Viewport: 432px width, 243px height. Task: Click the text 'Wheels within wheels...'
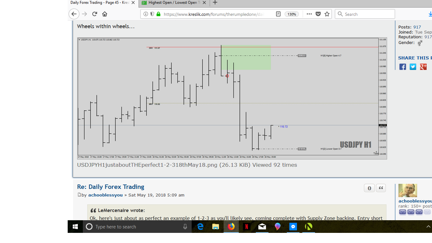point(106,26)
